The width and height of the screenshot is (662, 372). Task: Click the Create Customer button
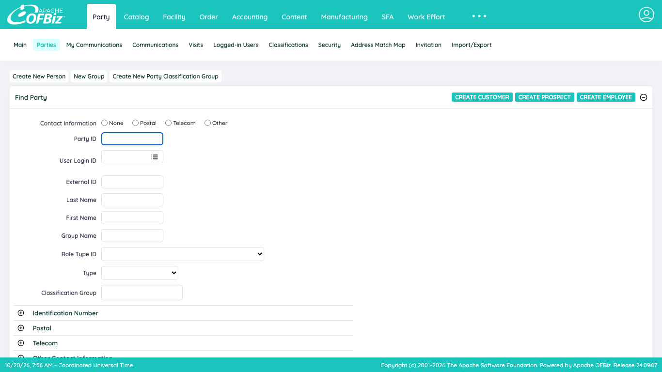[482, 97]
